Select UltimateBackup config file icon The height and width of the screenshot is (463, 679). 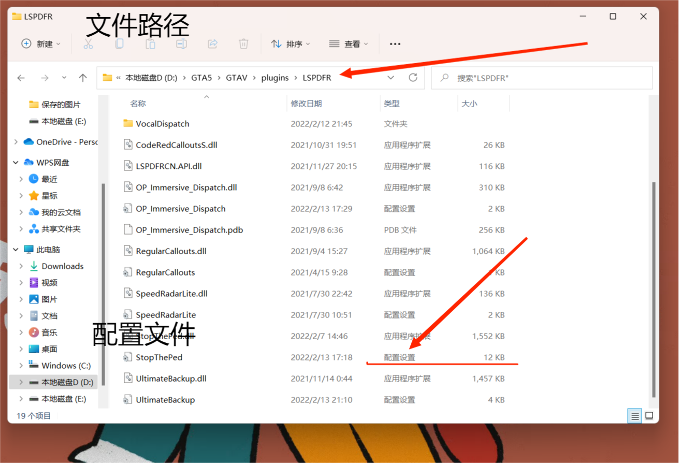(x=128, y=400)
